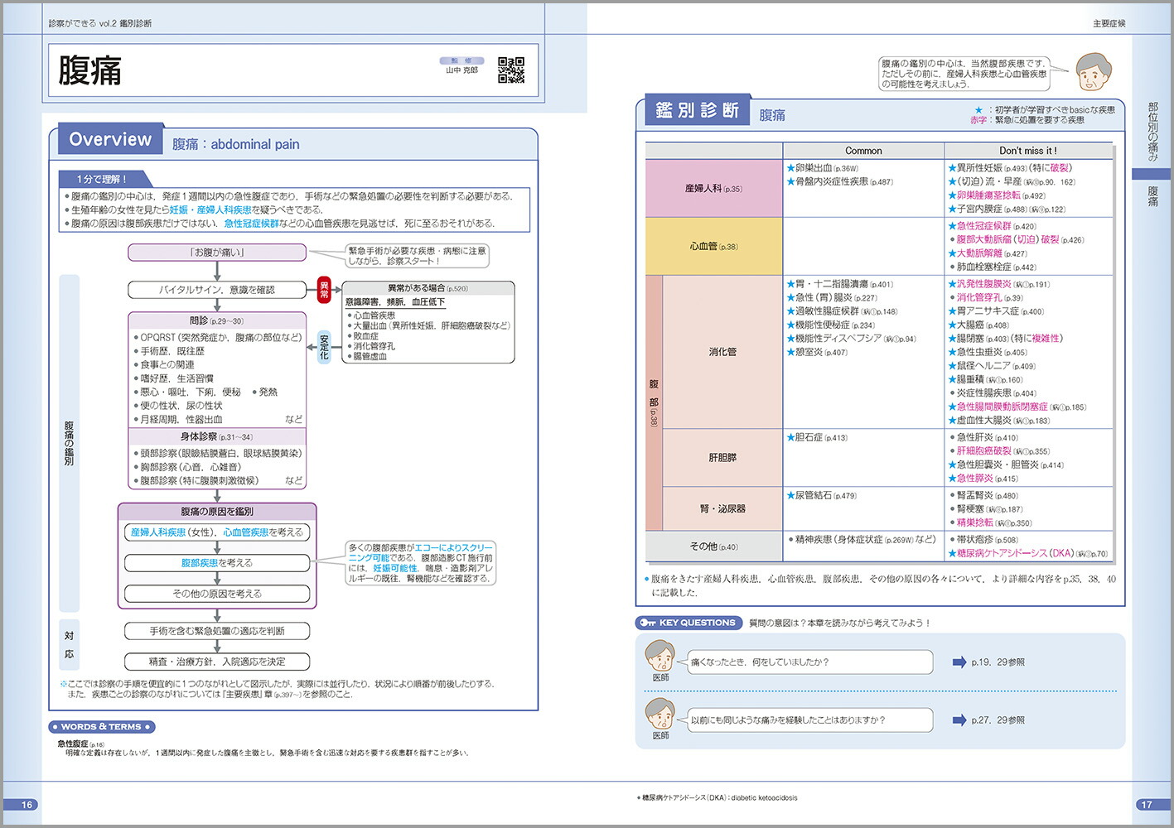Click the バイタルサイン、意識を確認 flowchart box
This screenshot has width=1174, height=828.
click(217, 290)
